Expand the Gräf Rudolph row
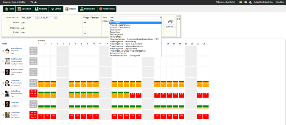The width and height of the screenshot is (286, 125). click(3, 61)
